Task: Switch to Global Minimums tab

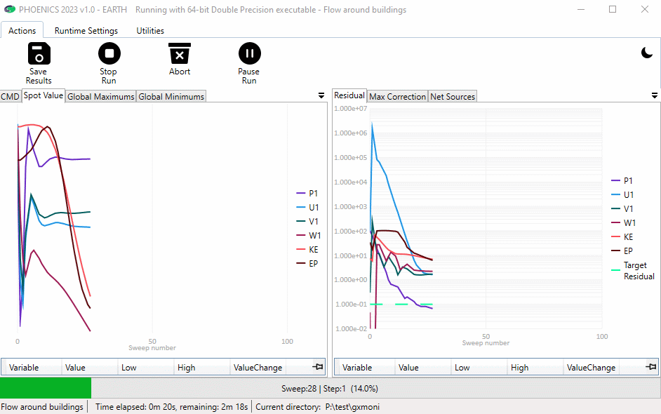Action: (171, 97)
